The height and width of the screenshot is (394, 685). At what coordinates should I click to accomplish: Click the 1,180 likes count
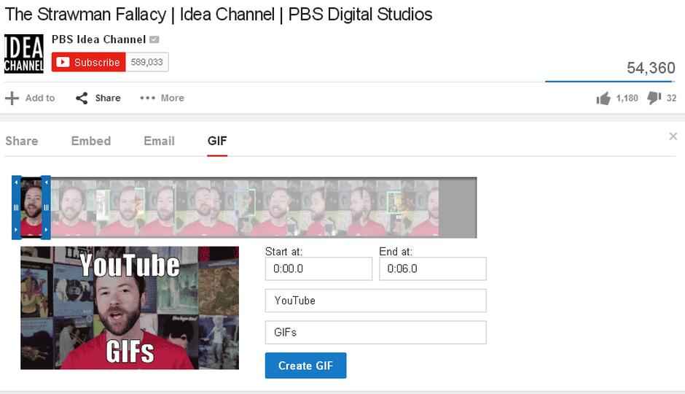click(627, 98)
